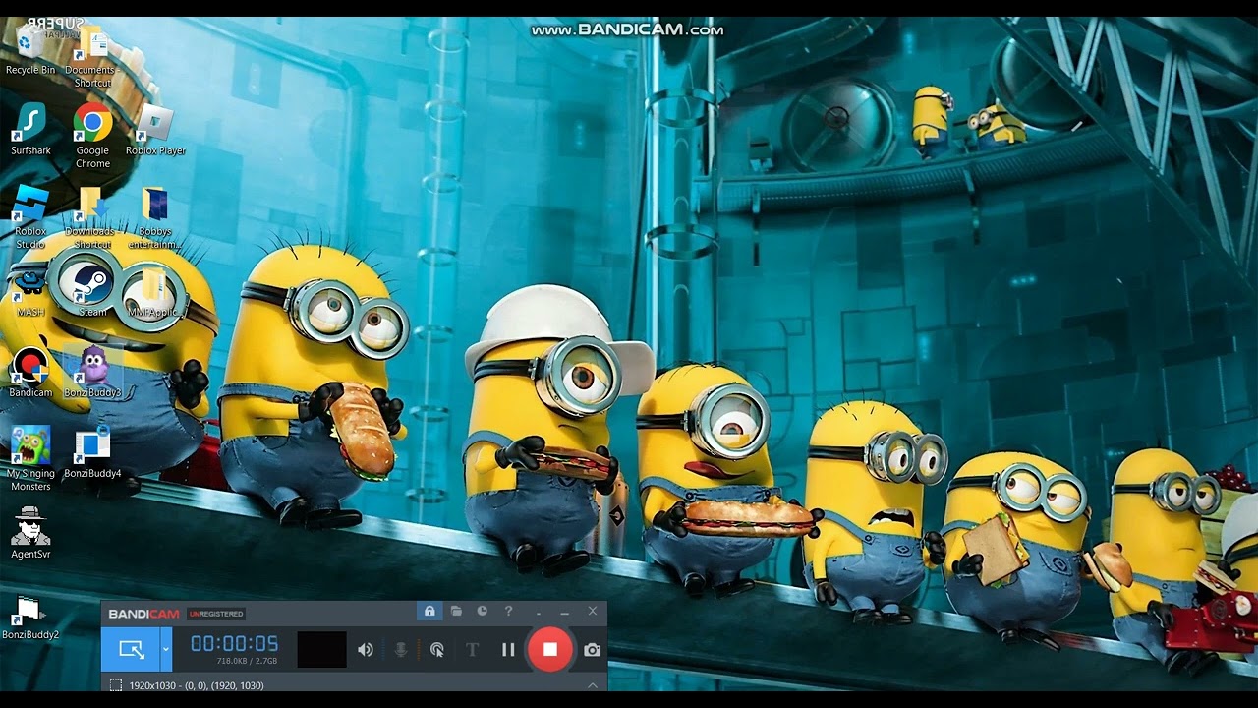Stop recording with the red button
This screenshot has height=708, width=1258.
(x=550, y=649)
